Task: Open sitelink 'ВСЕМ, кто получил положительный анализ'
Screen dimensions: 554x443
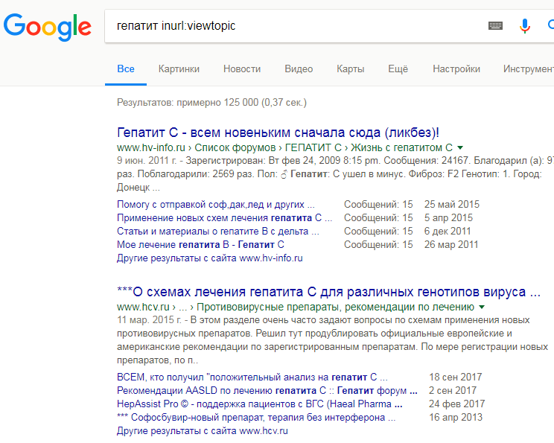Action: (252, 377)
